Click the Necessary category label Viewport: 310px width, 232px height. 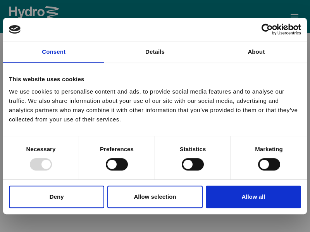click(41, 149)
